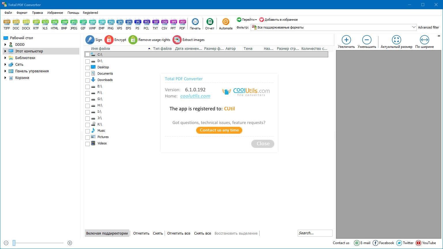The height and width of the screenshot is (249, 443).
Task: Zoom out preview with Уменьшить
Action: 367,42
